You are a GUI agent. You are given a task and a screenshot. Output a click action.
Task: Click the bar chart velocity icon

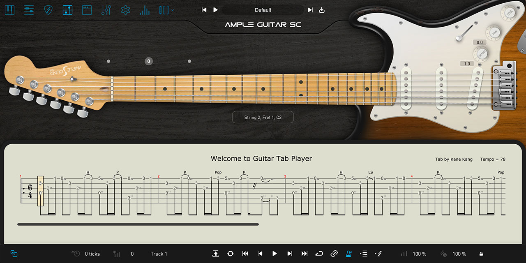145,10
